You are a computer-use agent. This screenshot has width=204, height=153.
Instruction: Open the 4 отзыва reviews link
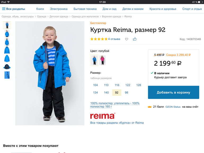pyautogui.click(x=114, y=39)
